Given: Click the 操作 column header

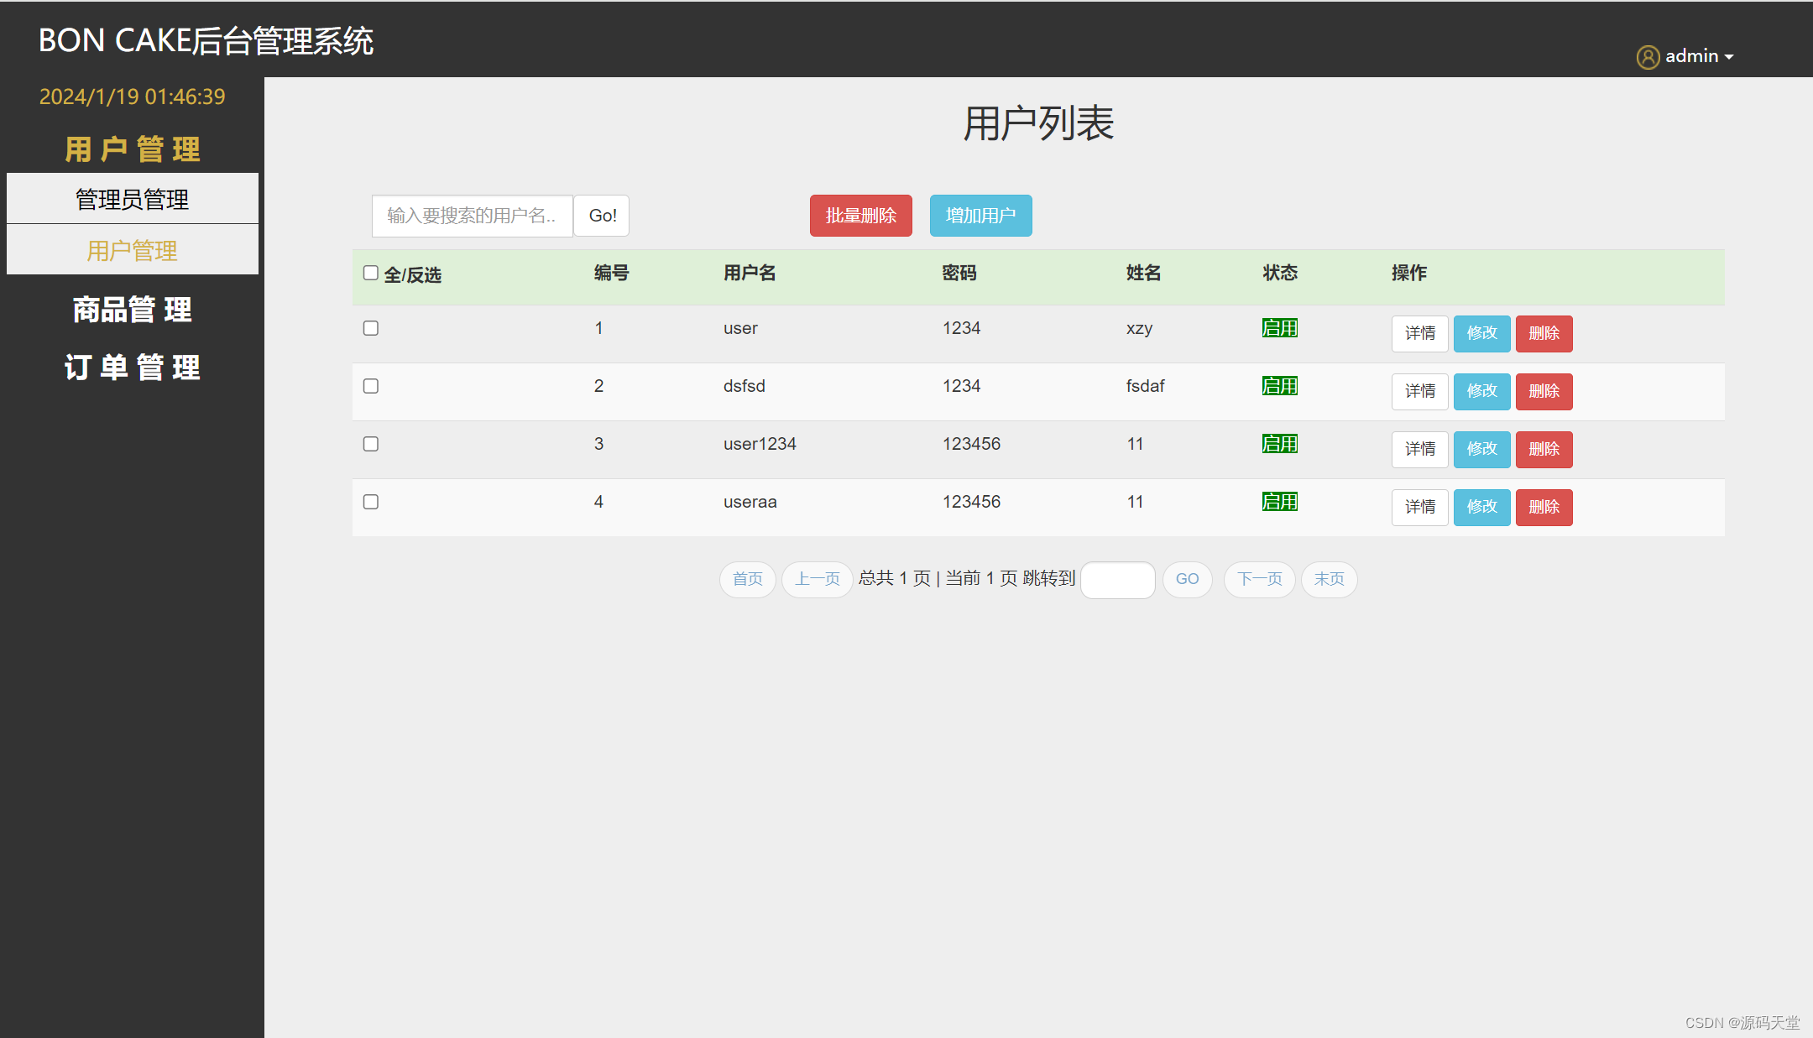Looking at the screenshot, I should click(x=1409, y=273).
